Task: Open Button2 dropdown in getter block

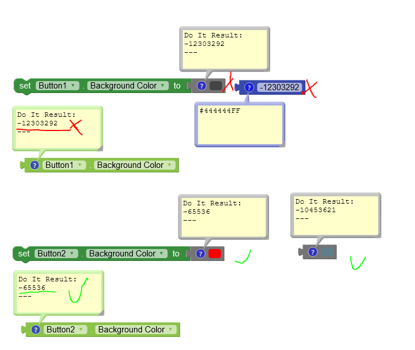Action: click(x=65, y=330)
